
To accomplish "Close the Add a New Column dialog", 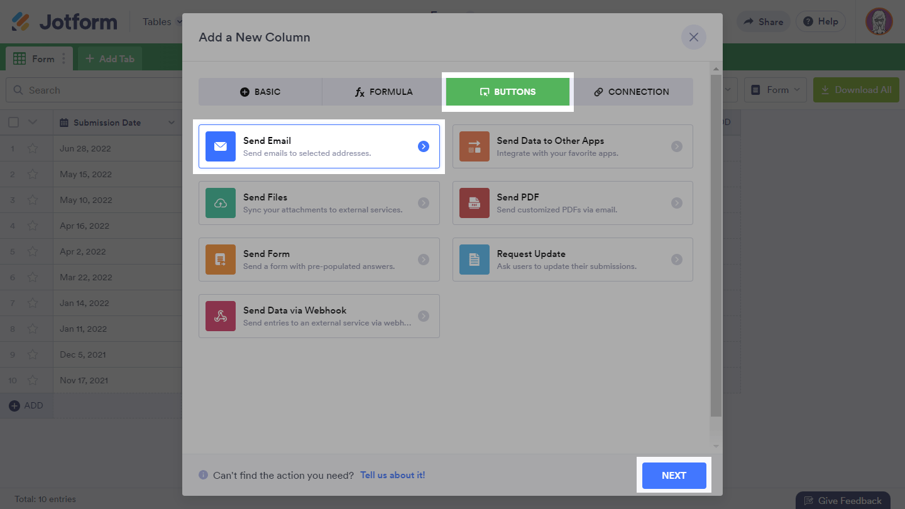I will pos(694,37).
